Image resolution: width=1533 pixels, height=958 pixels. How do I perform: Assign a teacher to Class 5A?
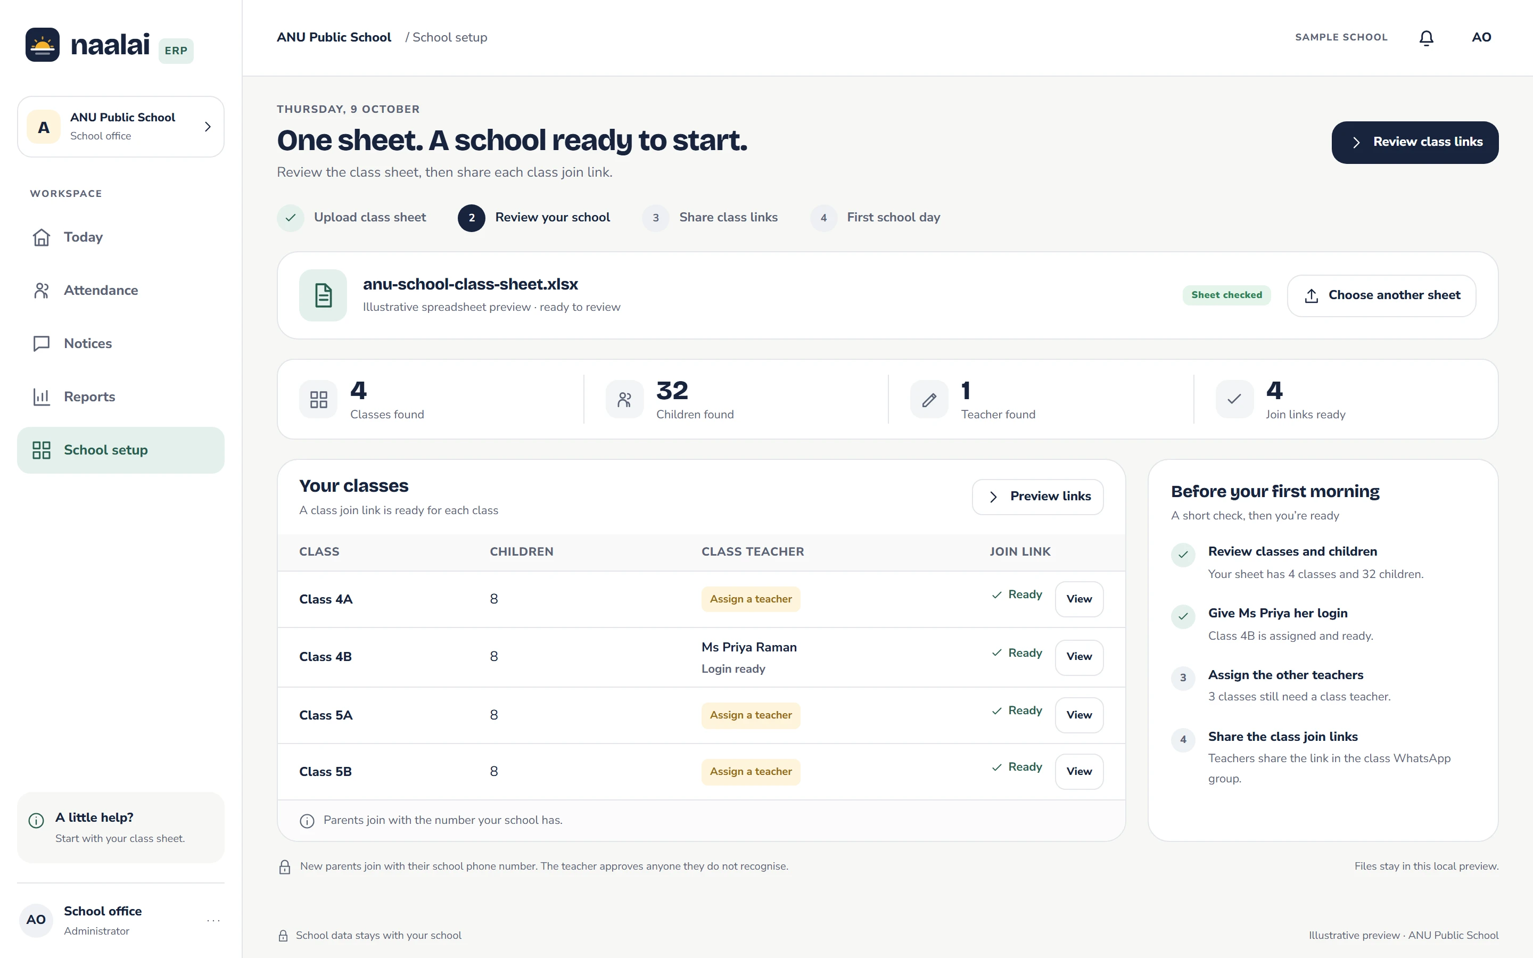[751, 715]
